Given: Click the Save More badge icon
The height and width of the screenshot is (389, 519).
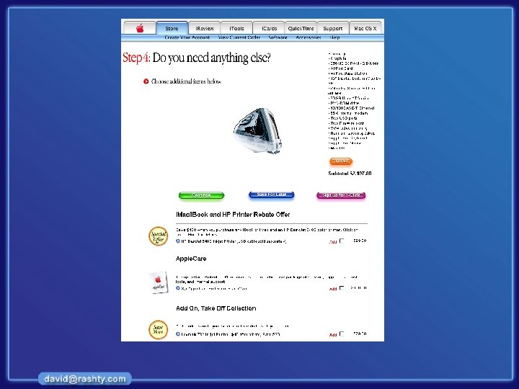Looking at the screenshot, I should click(158, 329).
